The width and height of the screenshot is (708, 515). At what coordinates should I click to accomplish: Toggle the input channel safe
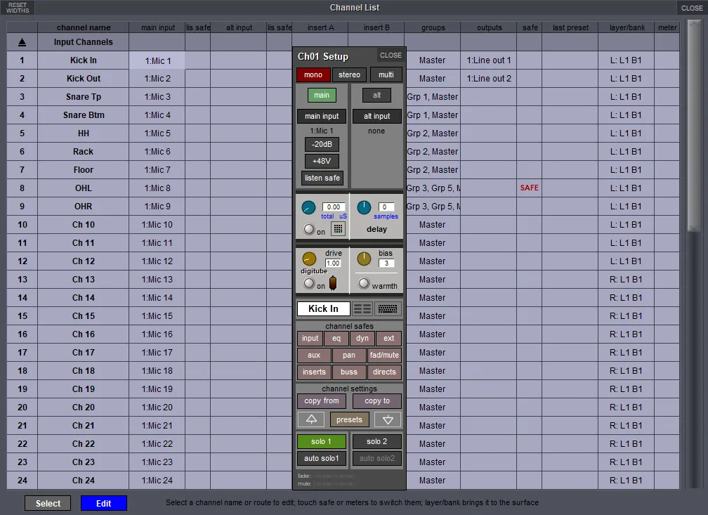[310, 339]
